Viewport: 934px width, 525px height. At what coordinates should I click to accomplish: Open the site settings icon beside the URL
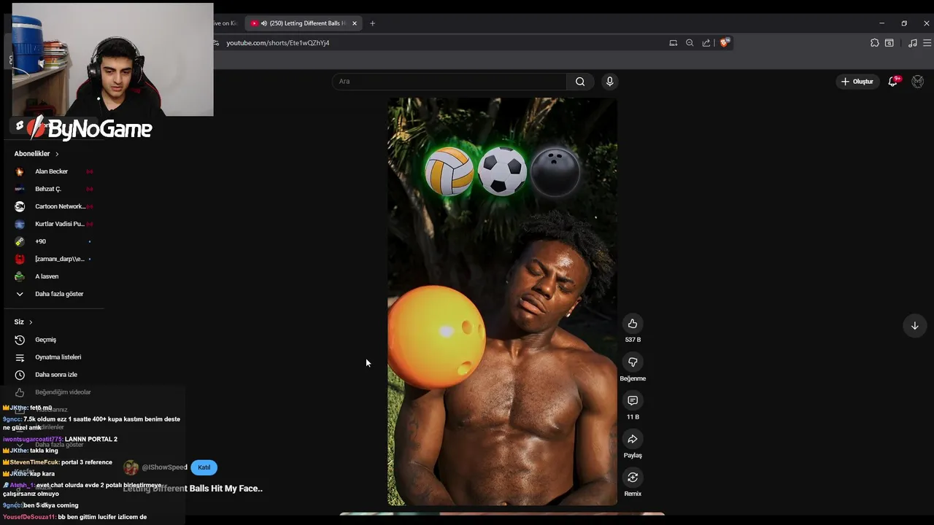[216, 43]
